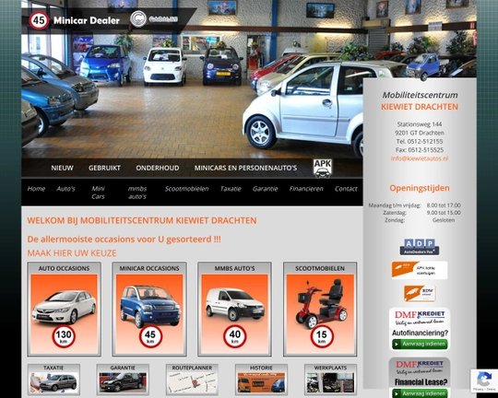Click the reCAPTCHA badge icon

[484, 380]
